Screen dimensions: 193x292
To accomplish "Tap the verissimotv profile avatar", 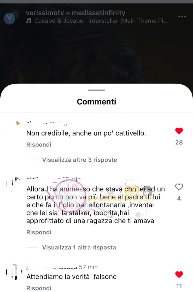I will point(11,17).
